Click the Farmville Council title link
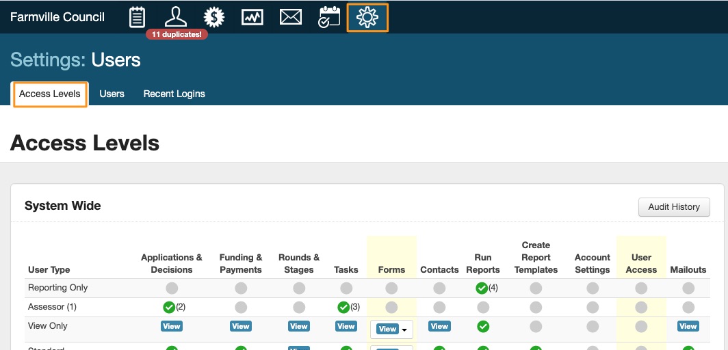 click(x=57, y=17)
